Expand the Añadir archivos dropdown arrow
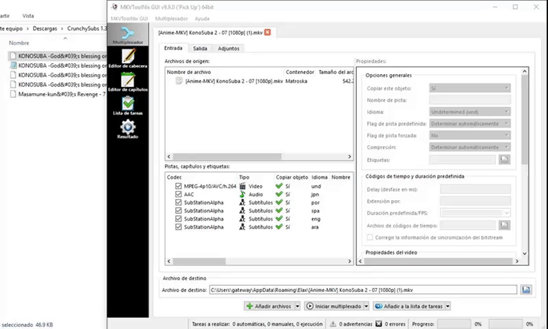Image resolution: width=548 pixels, height=329 pixels. [297, 306]
